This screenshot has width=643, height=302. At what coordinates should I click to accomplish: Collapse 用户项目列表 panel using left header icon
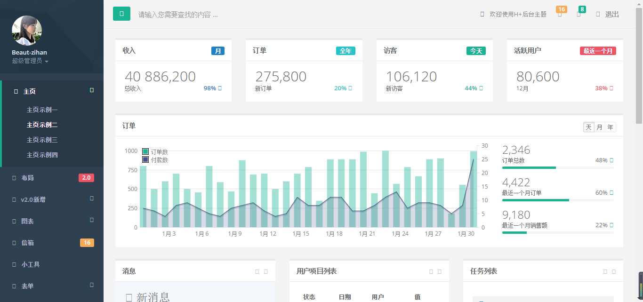(431, 271)
